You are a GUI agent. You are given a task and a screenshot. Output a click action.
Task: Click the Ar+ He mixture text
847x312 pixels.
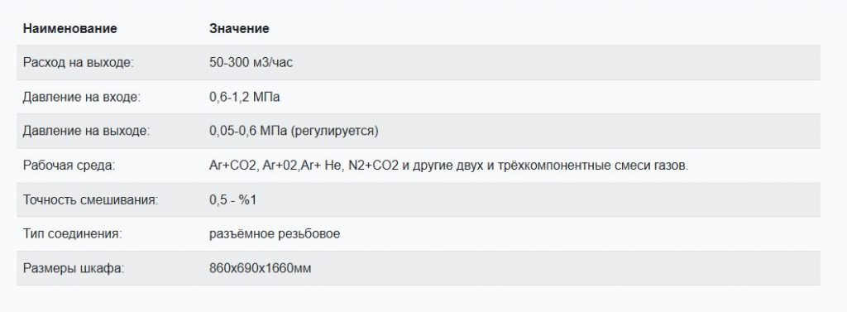point(322,166)
